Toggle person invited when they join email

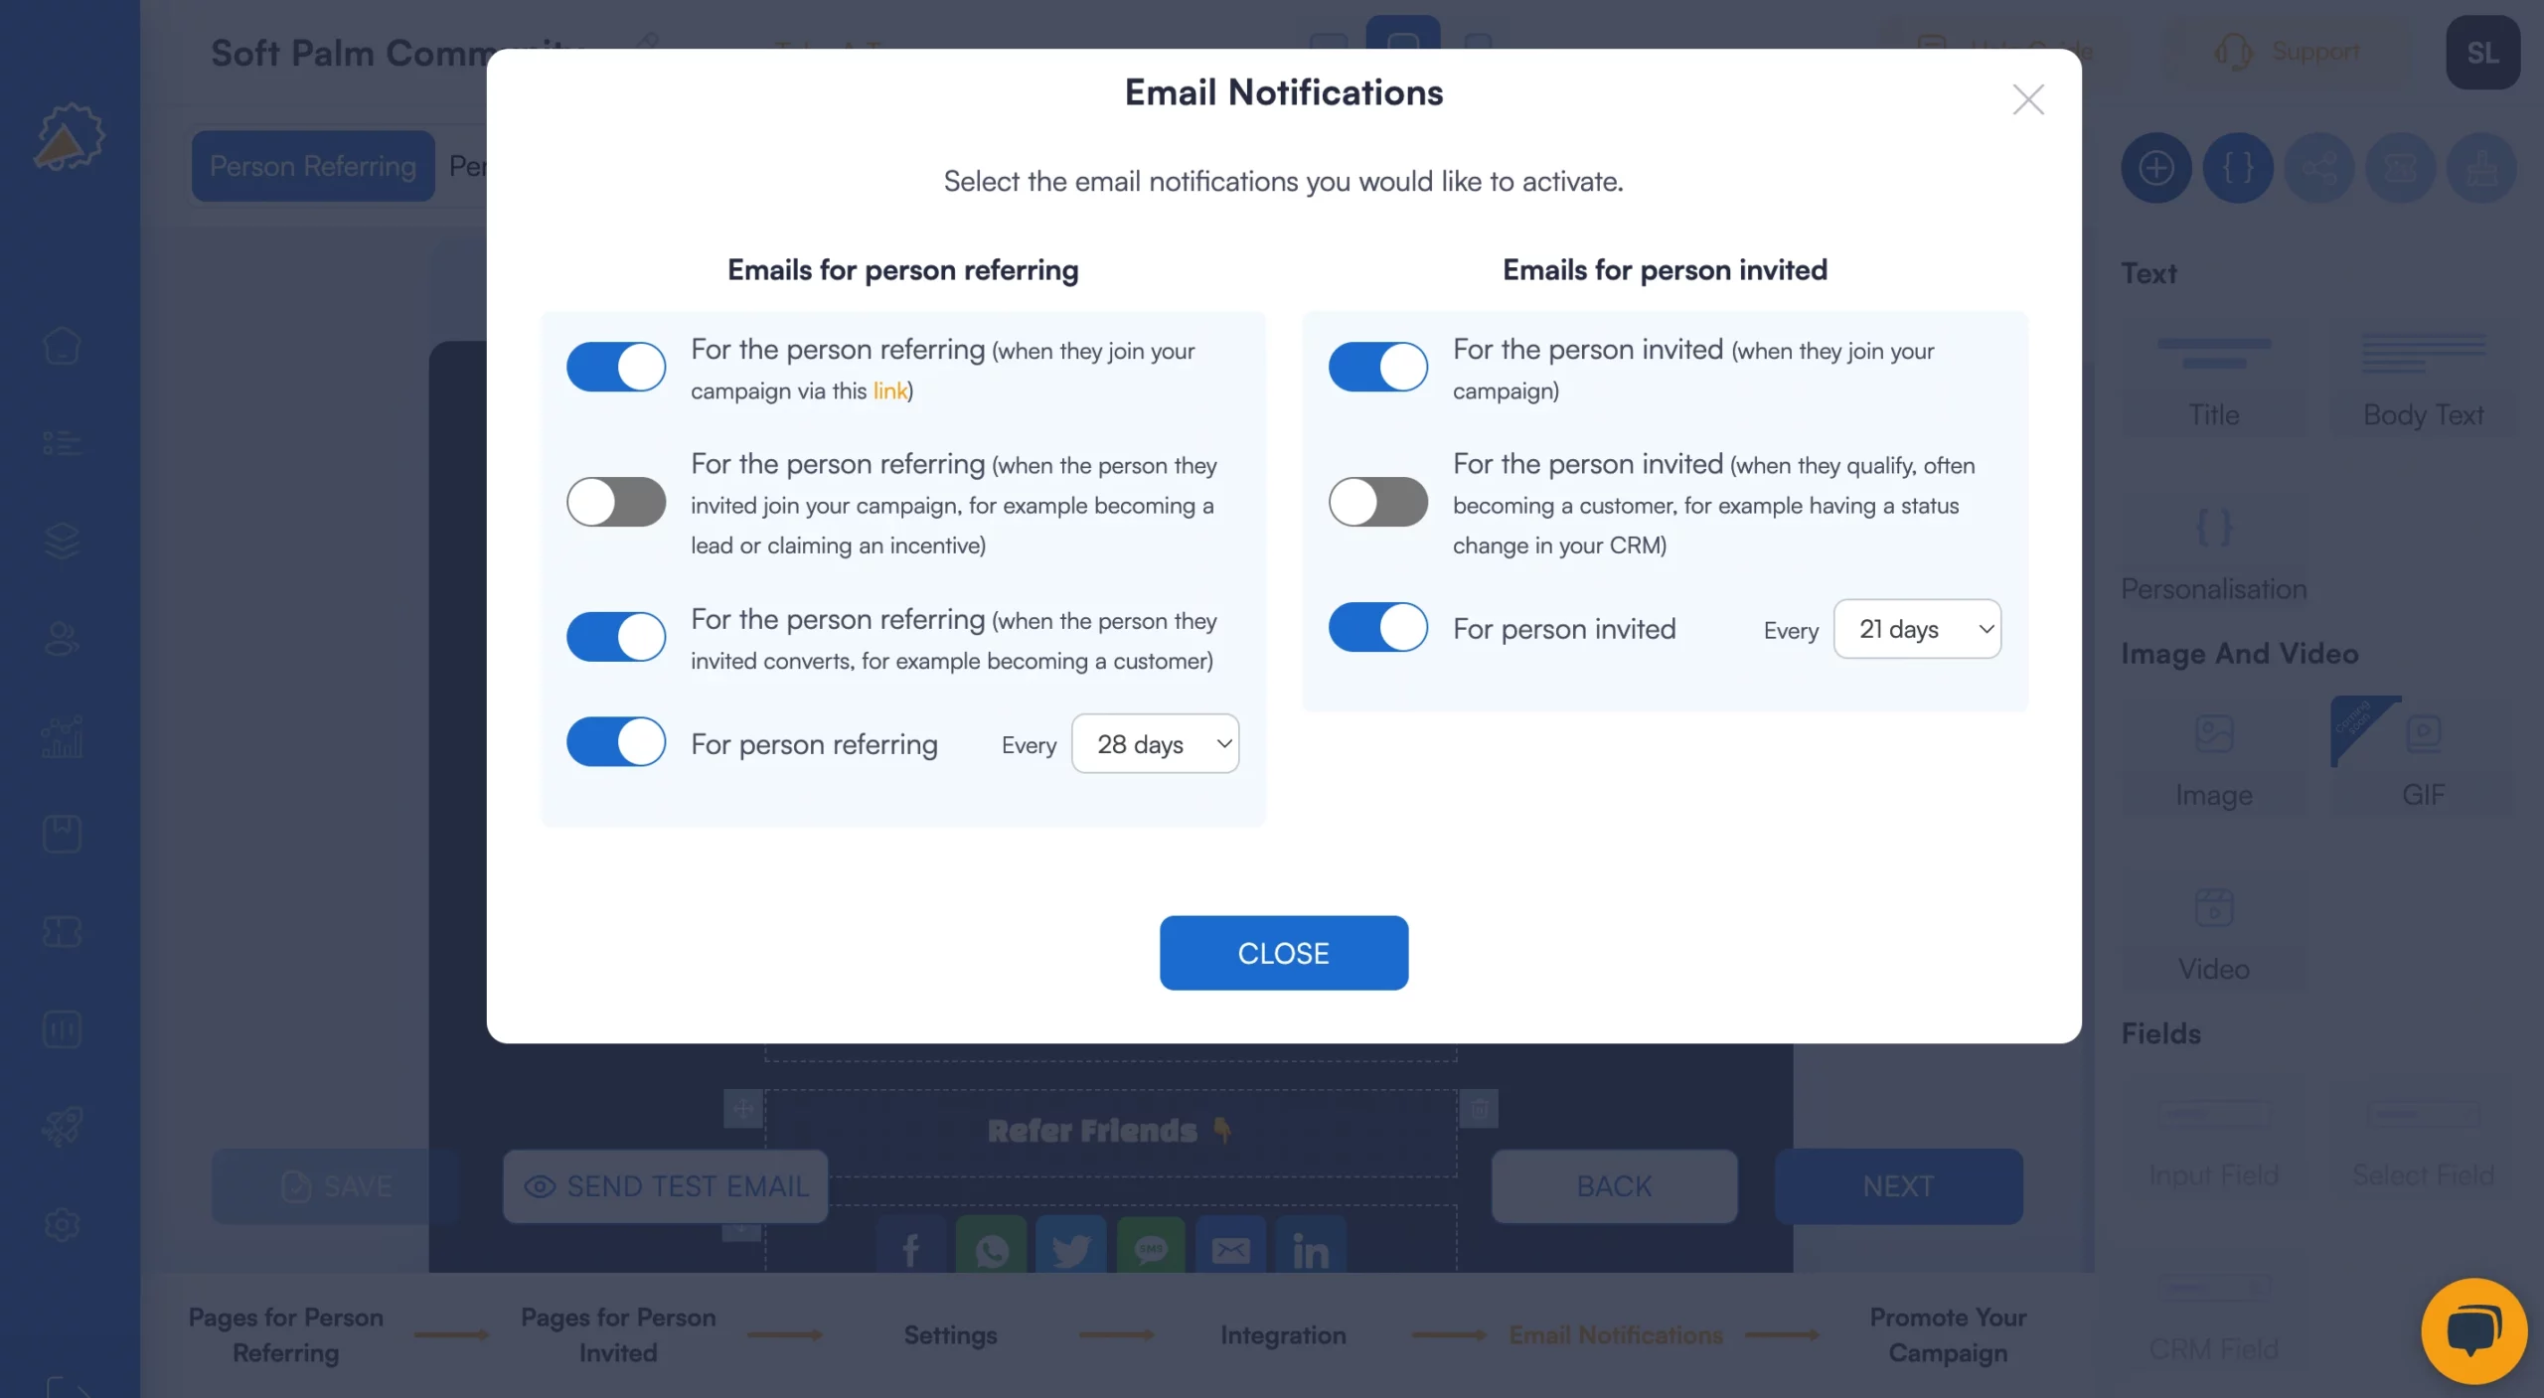1377,365
